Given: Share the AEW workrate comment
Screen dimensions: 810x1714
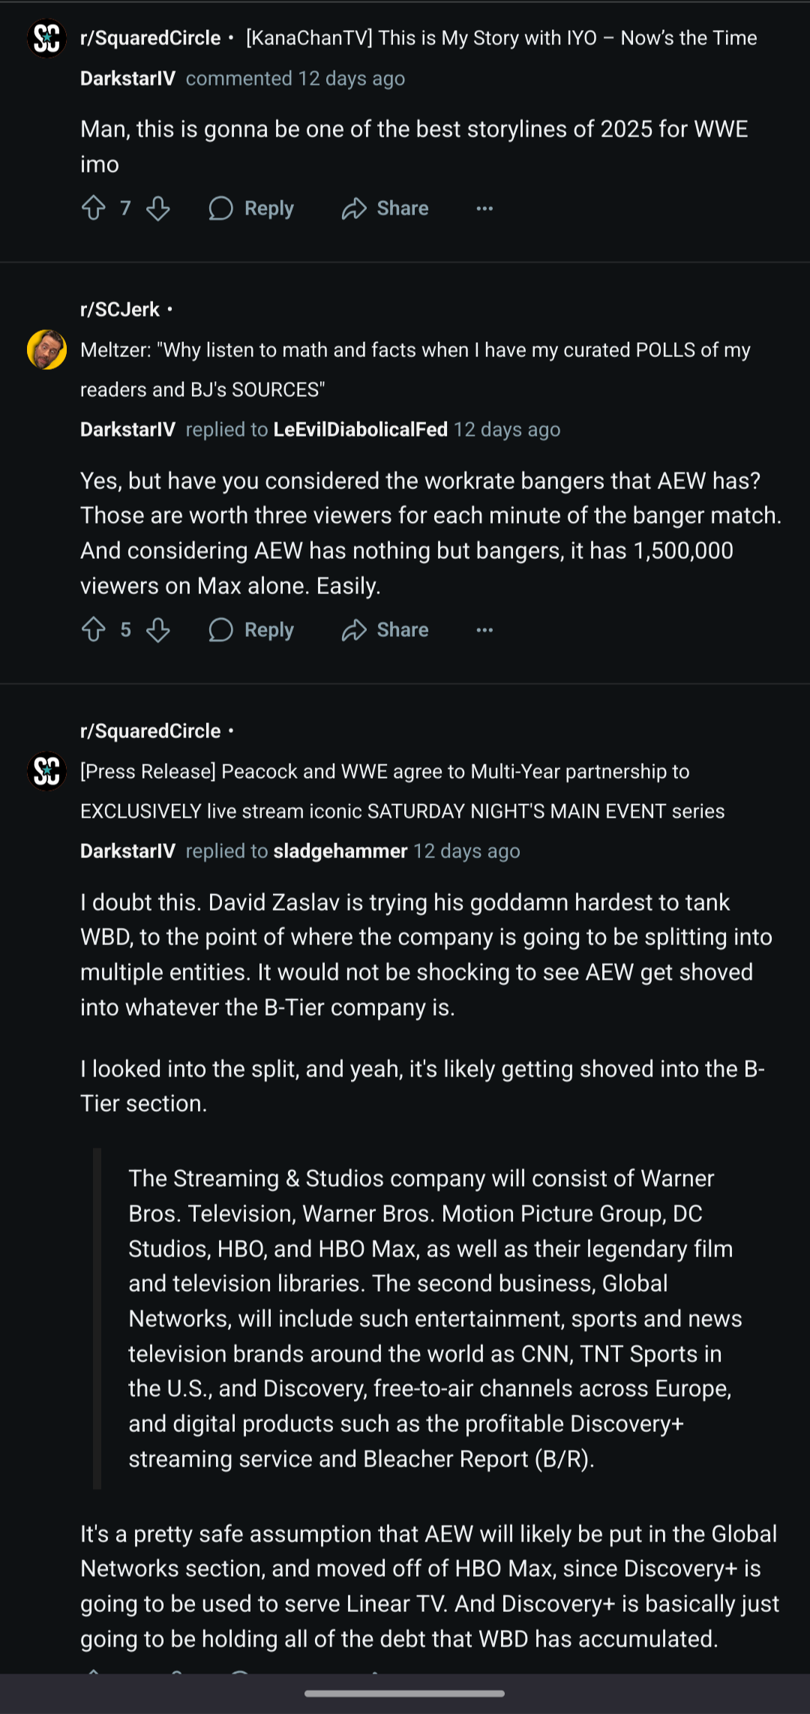Looking at the screenshot, I should click(385, 630).
